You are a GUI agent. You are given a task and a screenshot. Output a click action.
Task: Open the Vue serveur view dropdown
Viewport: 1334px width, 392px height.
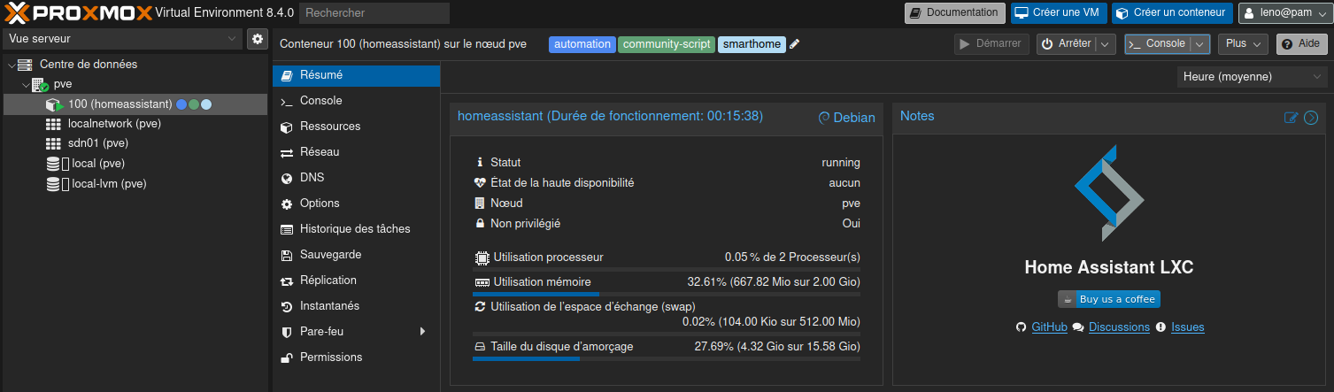point(122,39)
